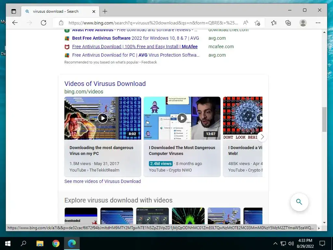The image size is (333, 250).
Task: Open the Favorites list icon
Action: pos(274,23)
